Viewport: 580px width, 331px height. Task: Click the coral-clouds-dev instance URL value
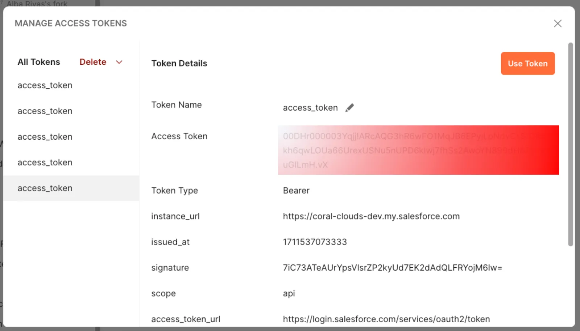(x=371, y=216)
